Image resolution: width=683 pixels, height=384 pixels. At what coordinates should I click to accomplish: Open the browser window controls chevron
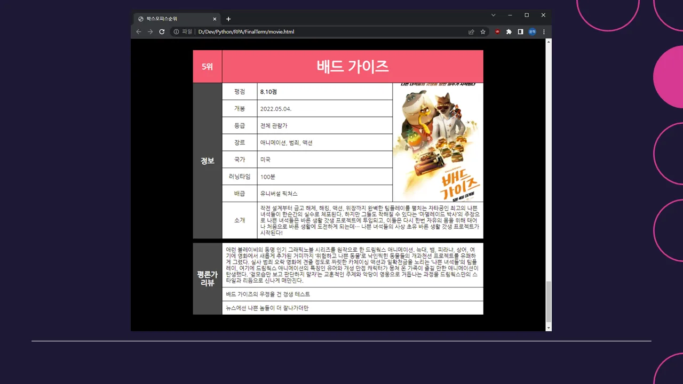tap(493, 15)
